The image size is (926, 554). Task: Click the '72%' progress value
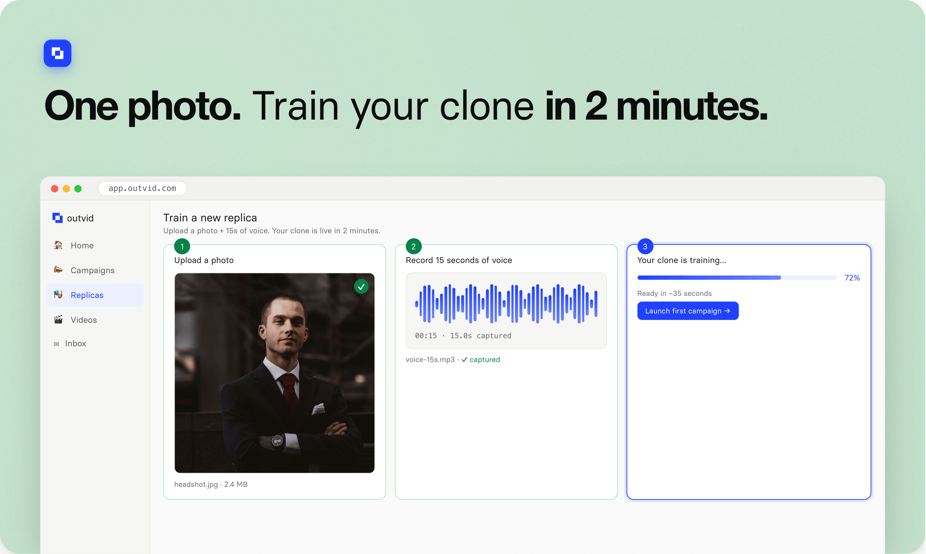[853, 278]
